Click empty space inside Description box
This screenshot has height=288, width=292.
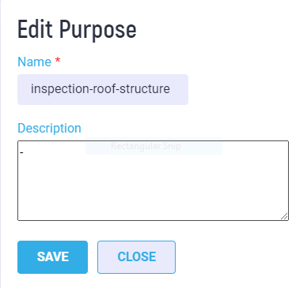[x=153, y=189]
